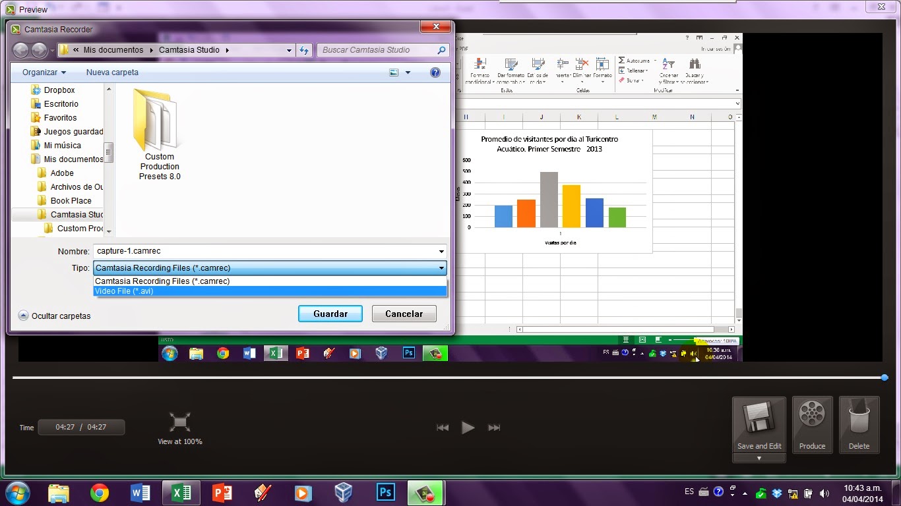Open the pencil app taskbar icon
Viewport: 901px width, 506px height.
point(263,493)
